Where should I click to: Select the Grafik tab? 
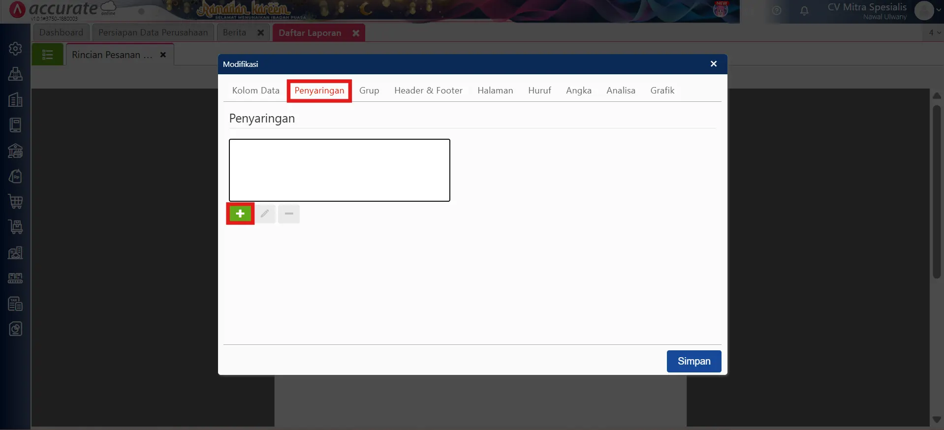pos(662,91)
